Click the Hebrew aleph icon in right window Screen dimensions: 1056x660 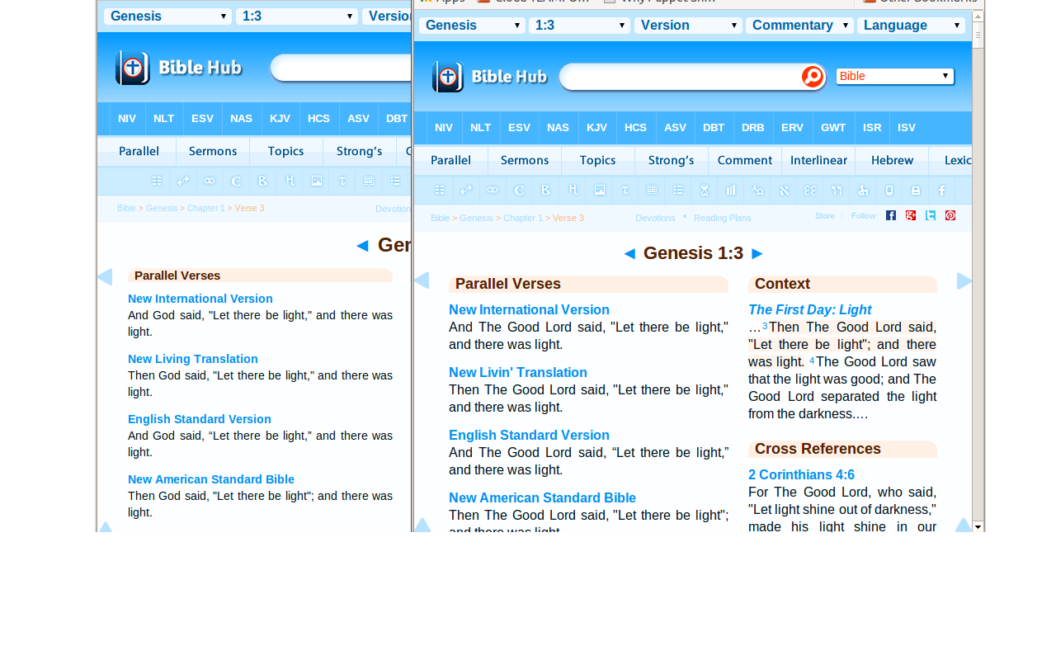[784, 191]
